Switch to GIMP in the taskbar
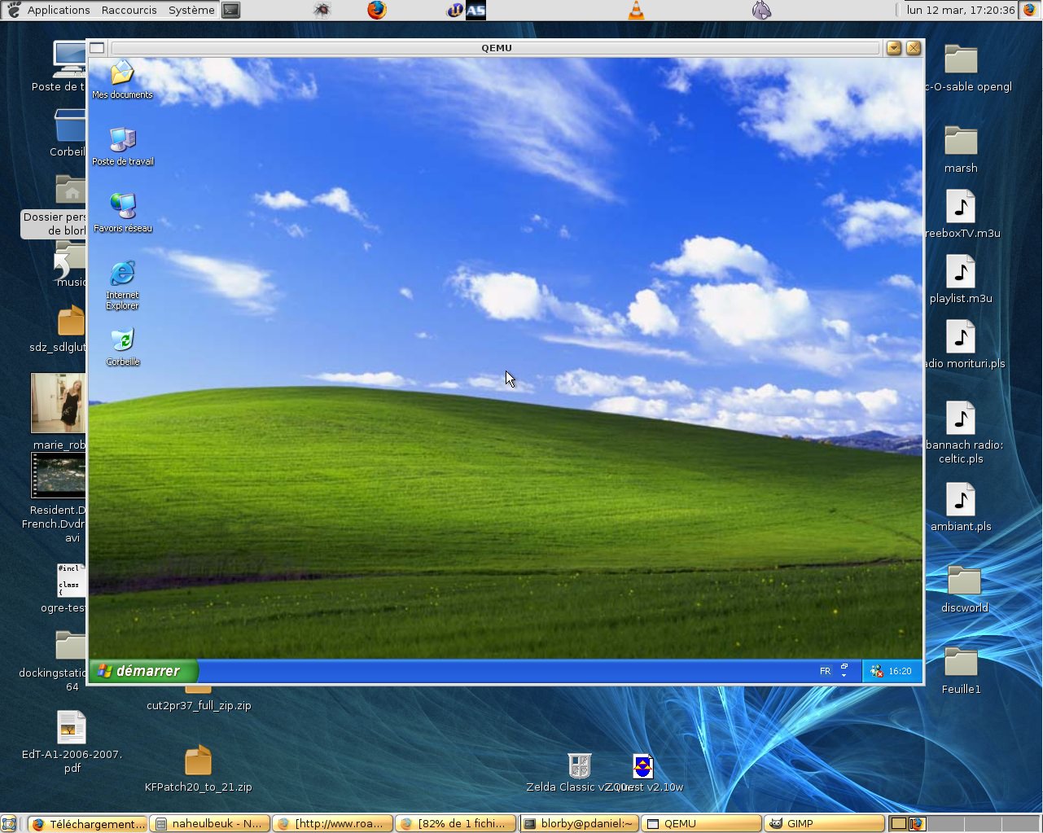This screenshot has width=1043, height=833. pyautogui.click(x=823, y=823)
